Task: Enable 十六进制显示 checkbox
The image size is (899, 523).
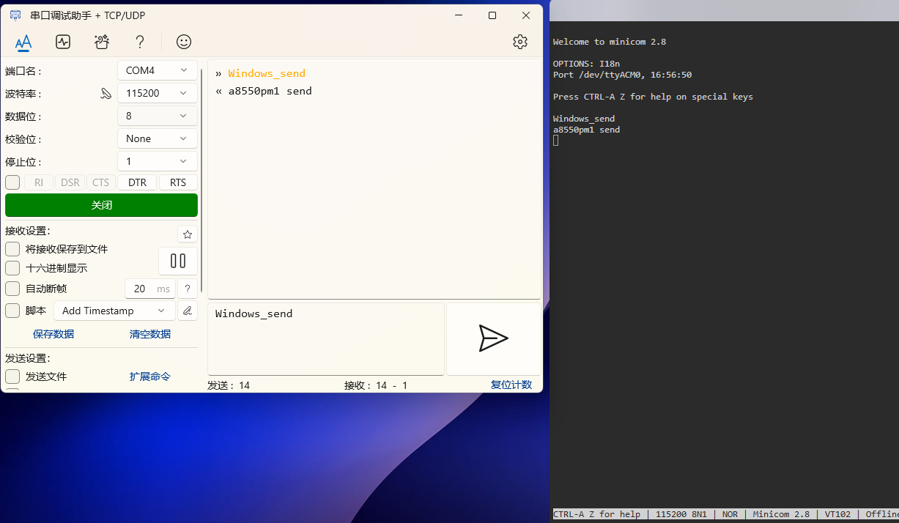Action: pos(12,268)
